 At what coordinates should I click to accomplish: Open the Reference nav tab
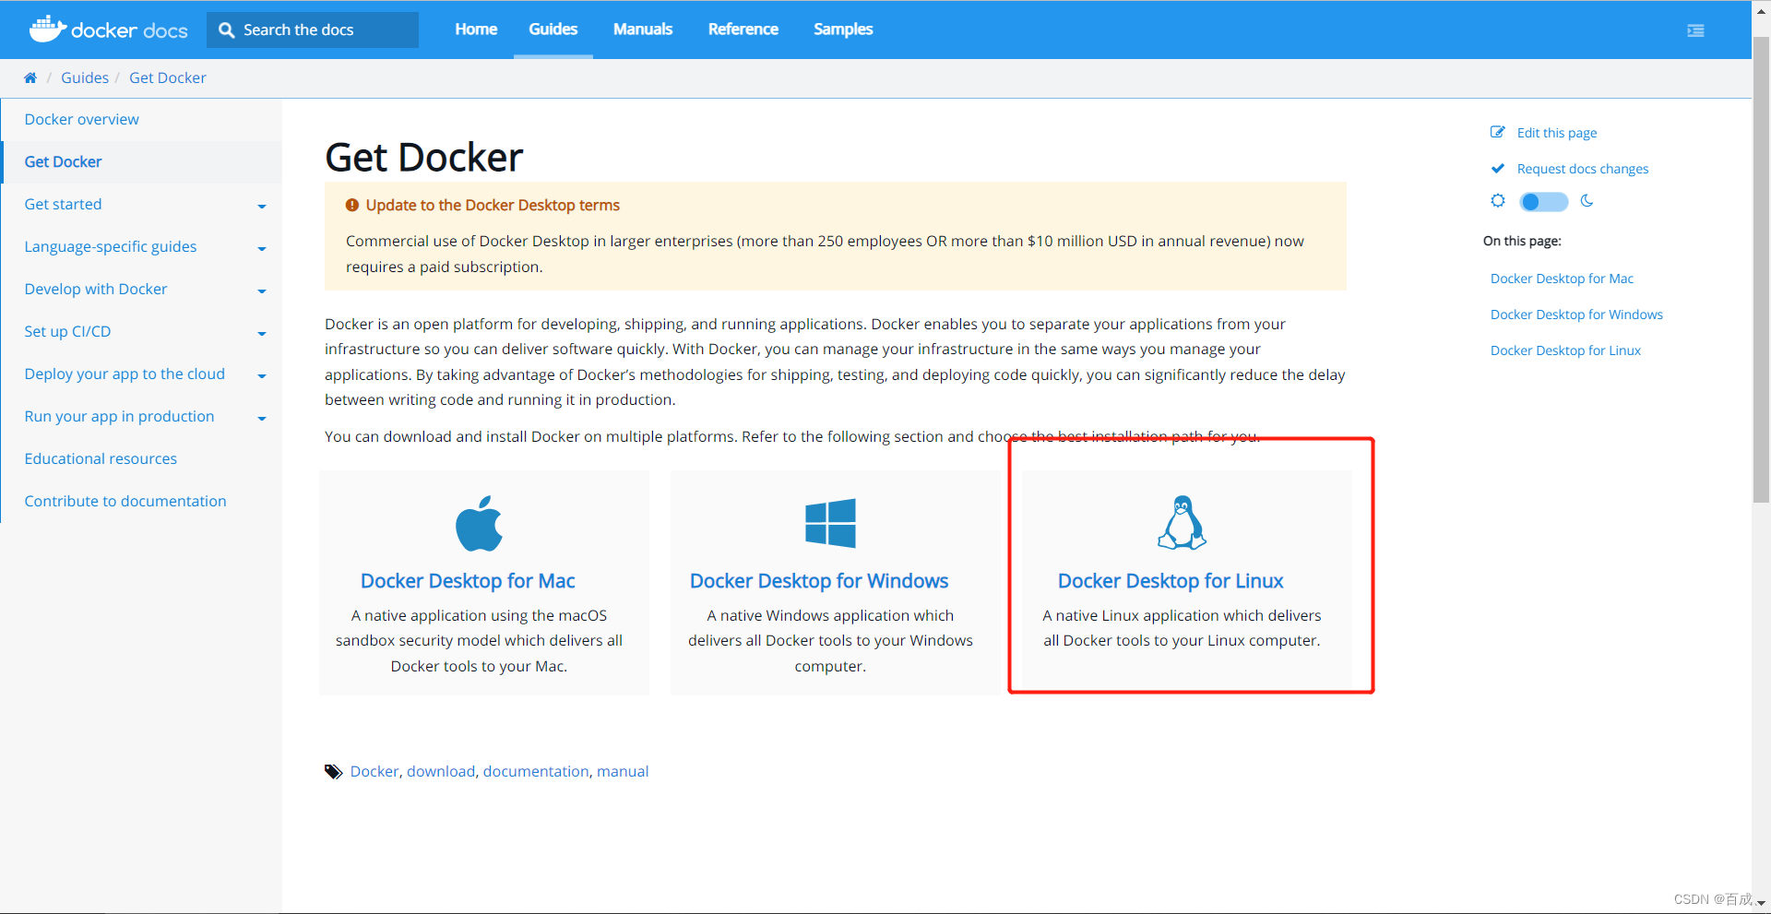[x=743, y=30]
